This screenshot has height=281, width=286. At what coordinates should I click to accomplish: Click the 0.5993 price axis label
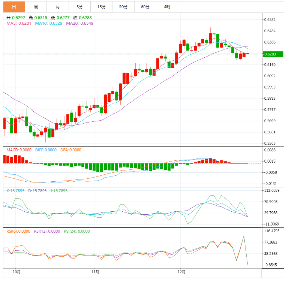pos(270,87)
